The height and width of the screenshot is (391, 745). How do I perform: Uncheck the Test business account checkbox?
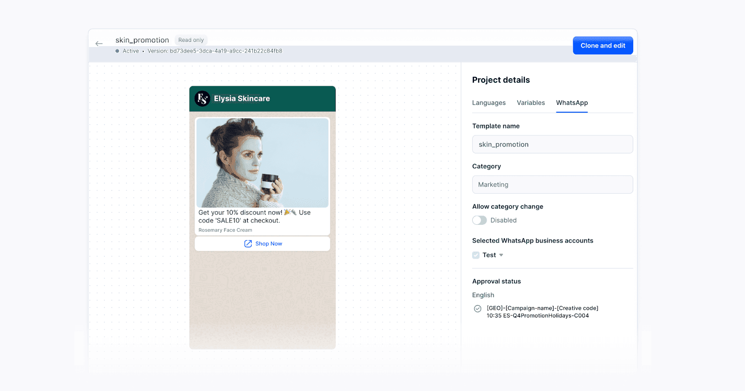[x=476, y=255]
